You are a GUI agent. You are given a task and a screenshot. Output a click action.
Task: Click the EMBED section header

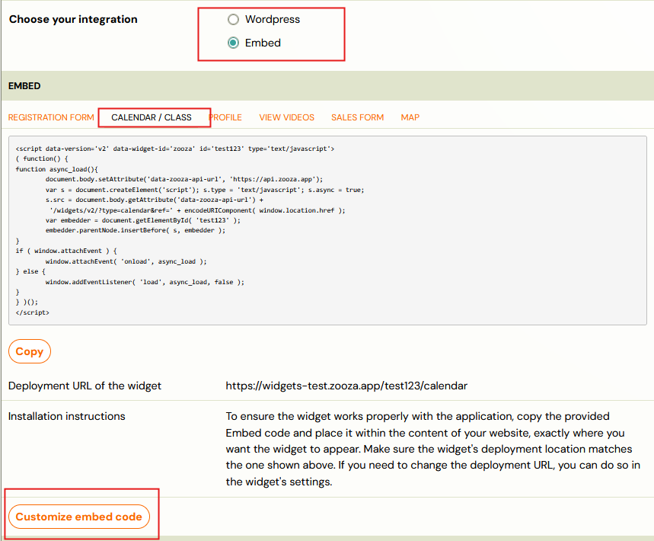pyautogui.click(x=24, y=86)
